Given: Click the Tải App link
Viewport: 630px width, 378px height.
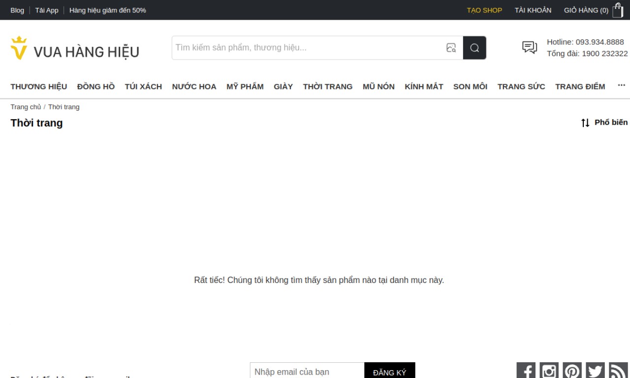Looking at the screenshot, I should [47, 10].
